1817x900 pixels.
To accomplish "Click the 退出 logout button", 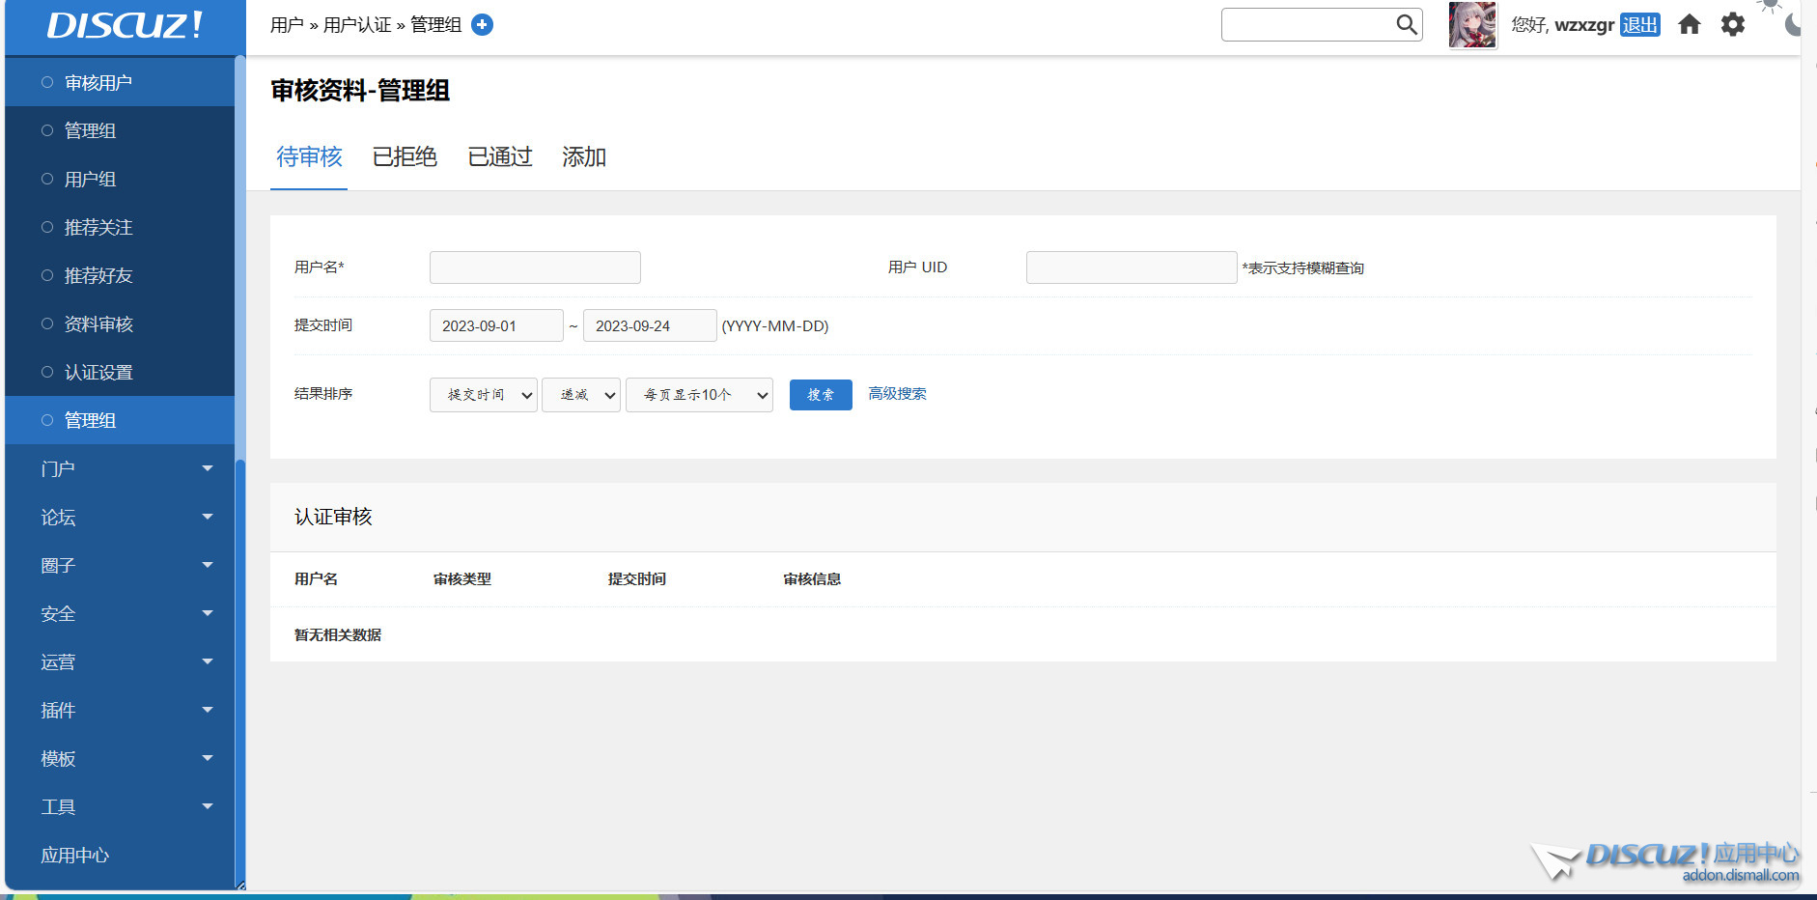I will point(1639,25).
